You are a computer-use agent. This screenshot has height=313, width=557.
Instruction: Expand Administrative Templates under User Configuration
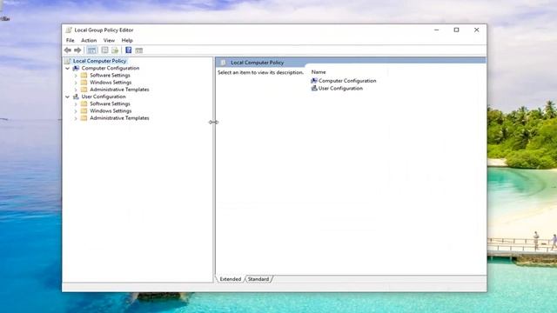point(76,118)
